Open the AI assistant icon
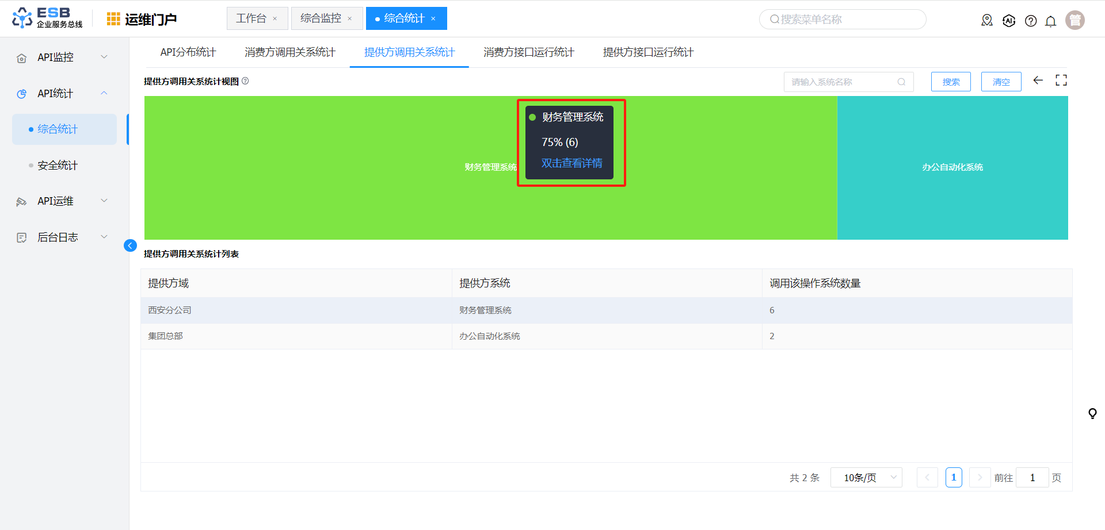Image resolution: width=1105 pixels, height=530 pixels. (1009, 21)
